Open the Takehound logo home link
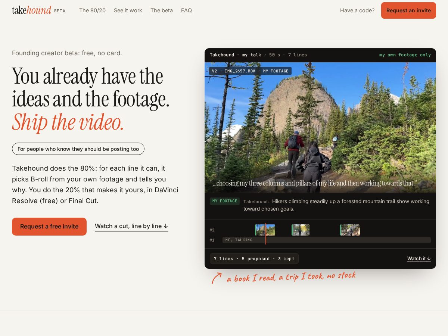Viewport: 448px width, 336px height. click(x=32, y=10)
